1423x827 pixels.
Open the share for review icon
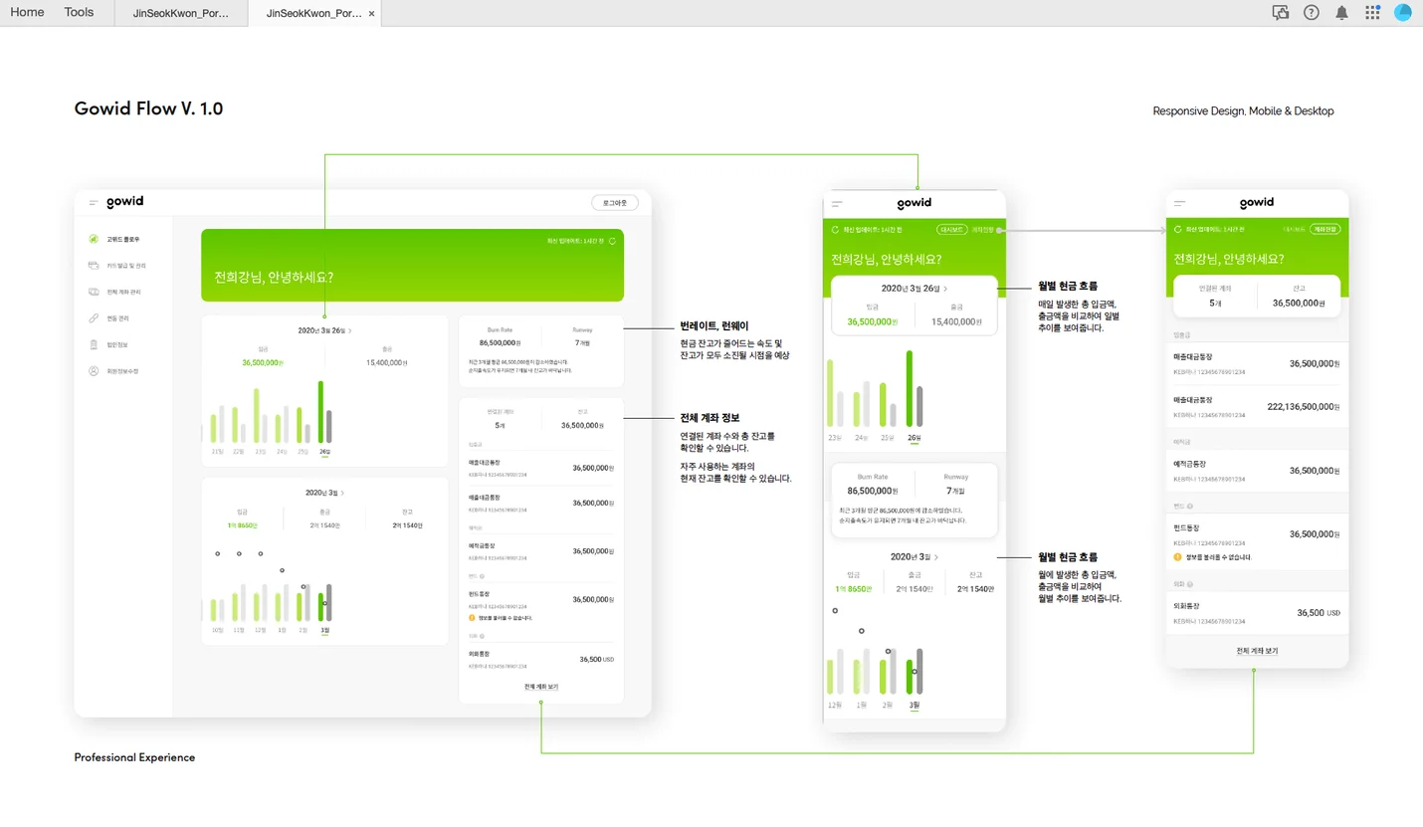coord(1281,13)
